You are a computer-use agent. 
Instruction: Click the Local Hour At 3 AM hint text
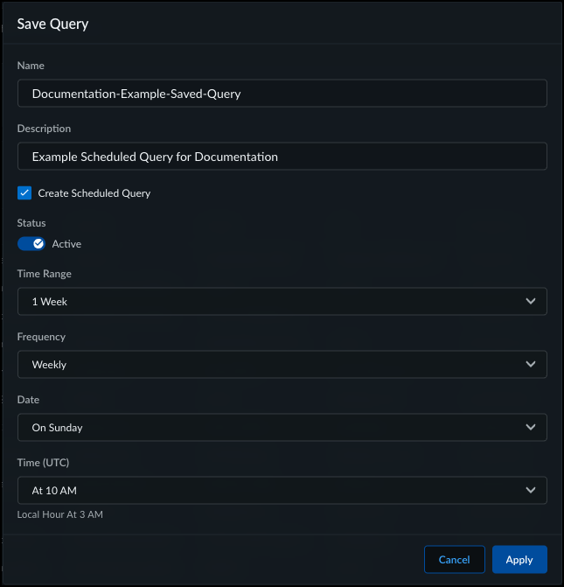60,514
